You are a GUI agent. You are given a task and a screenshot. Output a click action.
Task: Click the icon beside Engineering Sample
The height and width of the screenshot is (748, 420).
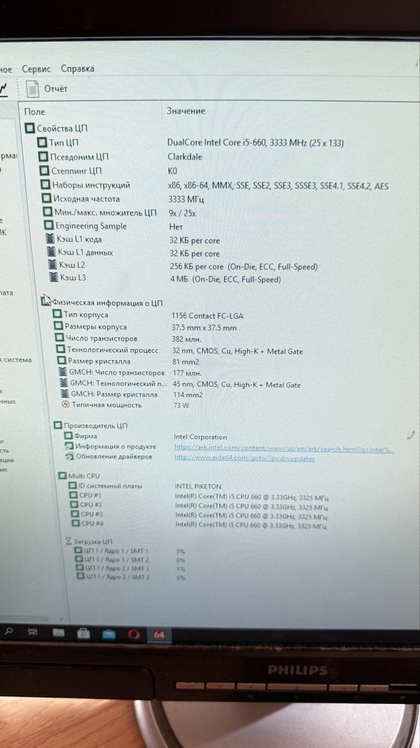49,225
